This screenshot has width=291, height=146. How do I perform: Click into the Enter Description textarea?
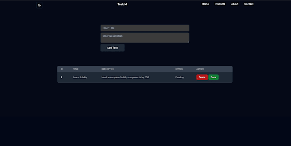tap(145, 38)
